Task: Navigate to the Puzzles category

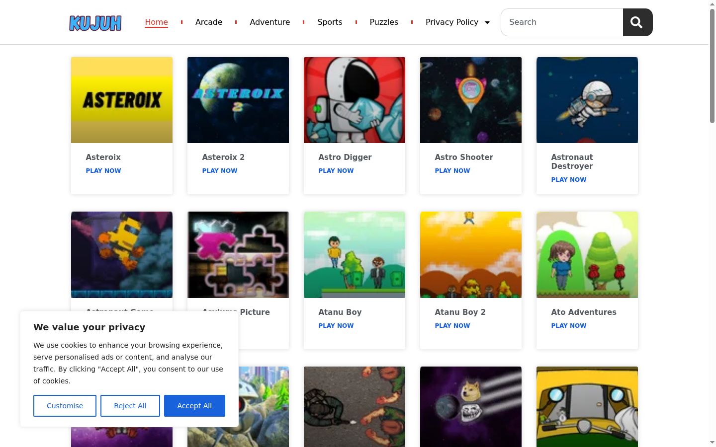Action: pyautogui.click(x=384, y=22)
